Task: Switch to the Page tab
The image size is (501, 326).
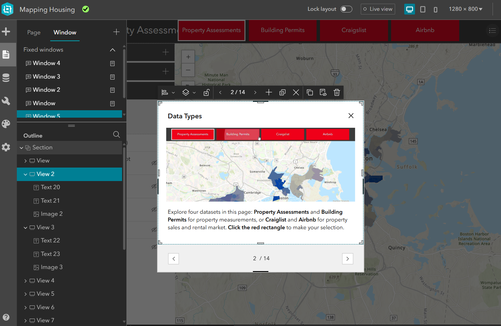Action: point(34,32)
